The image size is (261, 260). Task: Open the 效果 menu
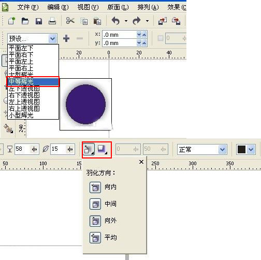pos(177,7)
